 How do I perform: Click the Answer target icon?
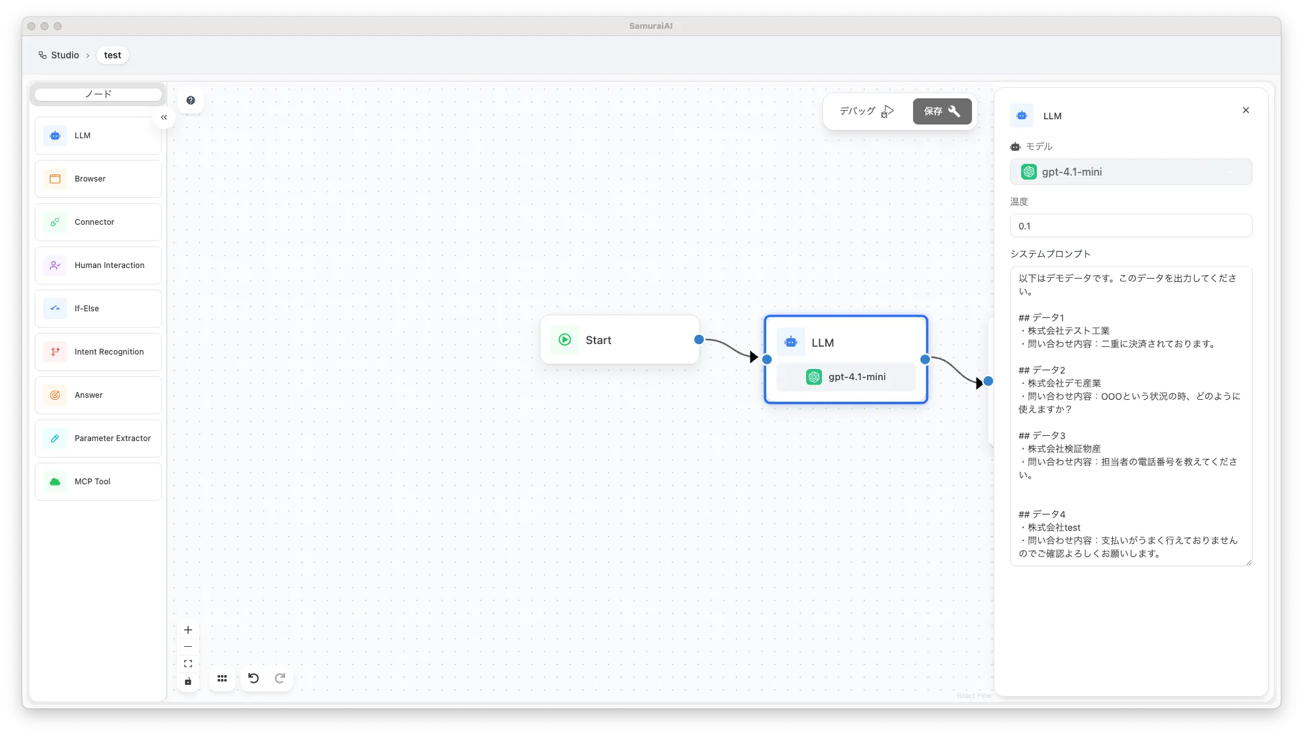55,395
